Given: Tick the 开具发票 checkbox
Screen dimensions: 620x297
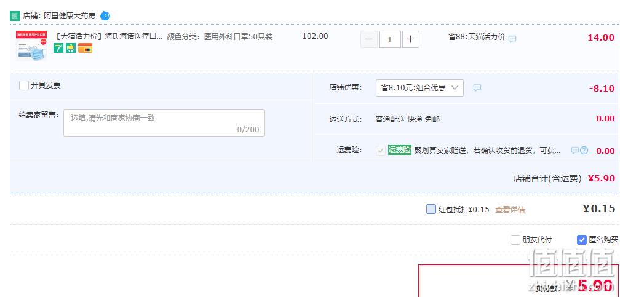Looking at the screenshot, I should tap(24, 85).
